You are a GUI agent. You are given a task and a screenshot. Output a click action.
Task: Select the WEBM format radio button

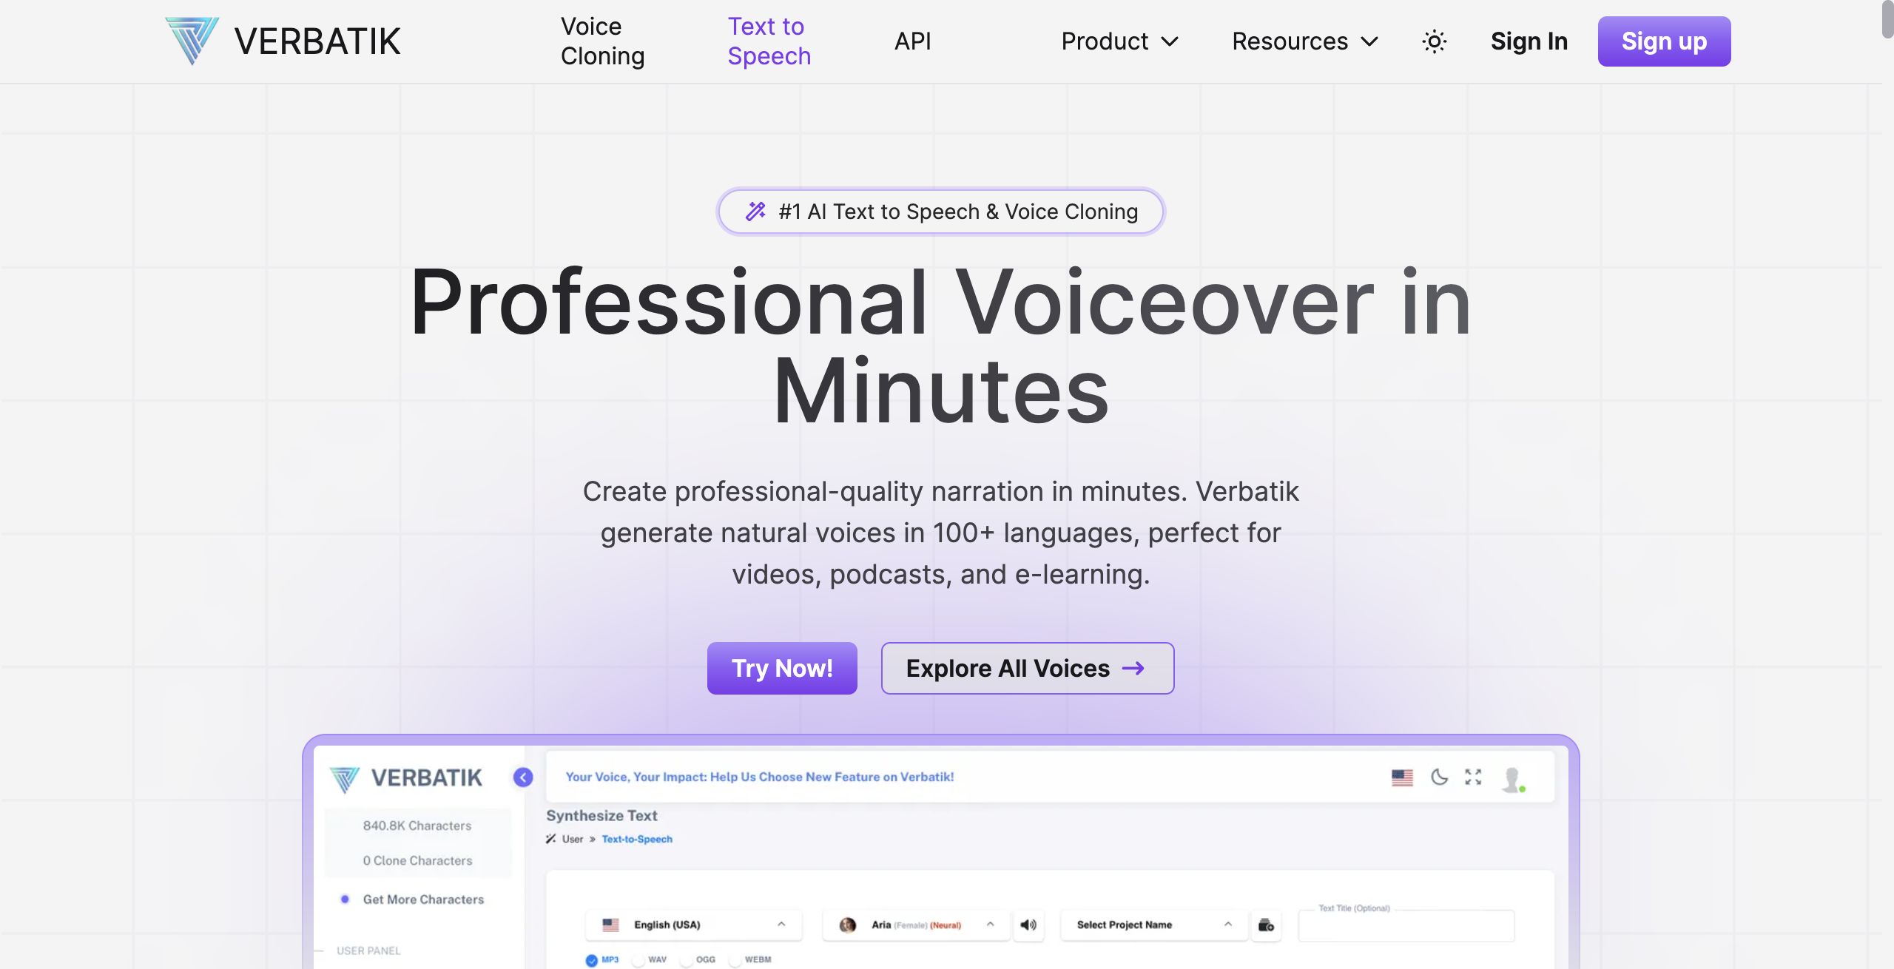[735, 960]
